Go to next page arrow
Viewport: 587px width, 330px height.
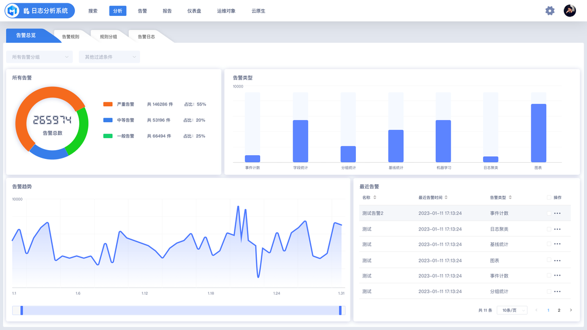click(x=571, y=310)
